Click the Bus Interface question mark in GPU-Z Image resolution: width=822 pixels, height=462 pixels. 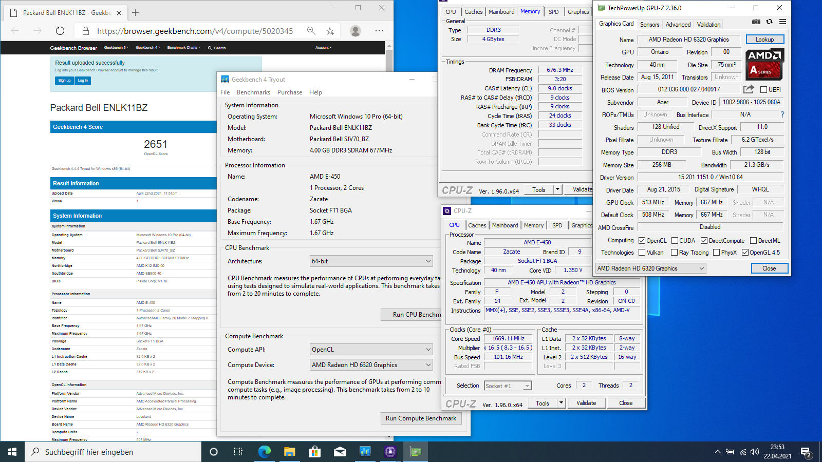782,114
